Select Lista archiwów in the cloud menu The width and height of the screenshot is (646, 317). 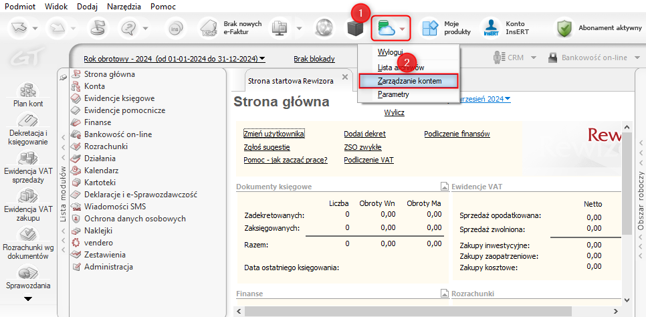[x=401, y=67]
